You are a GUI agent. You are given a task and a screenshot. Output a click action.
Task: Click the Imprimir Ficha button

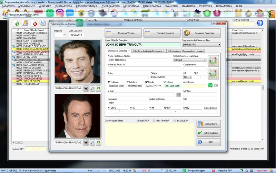coord(209,124)
